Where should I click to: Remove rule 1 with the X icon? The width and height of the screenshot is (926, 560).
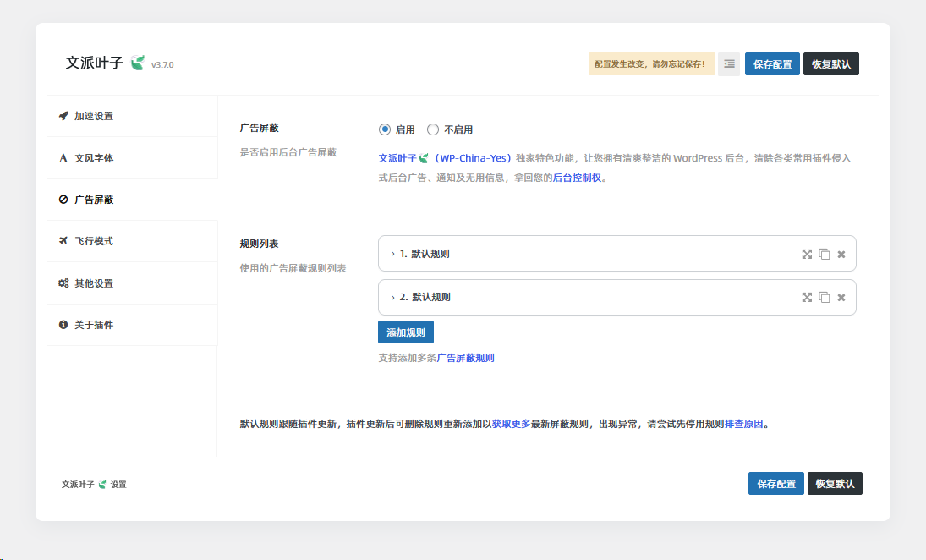(841, 254)
